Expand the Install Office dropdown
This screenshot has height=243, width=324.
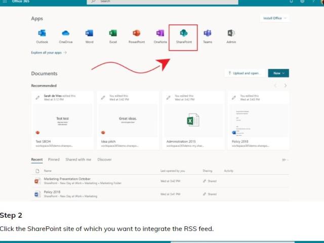[274, 18]
